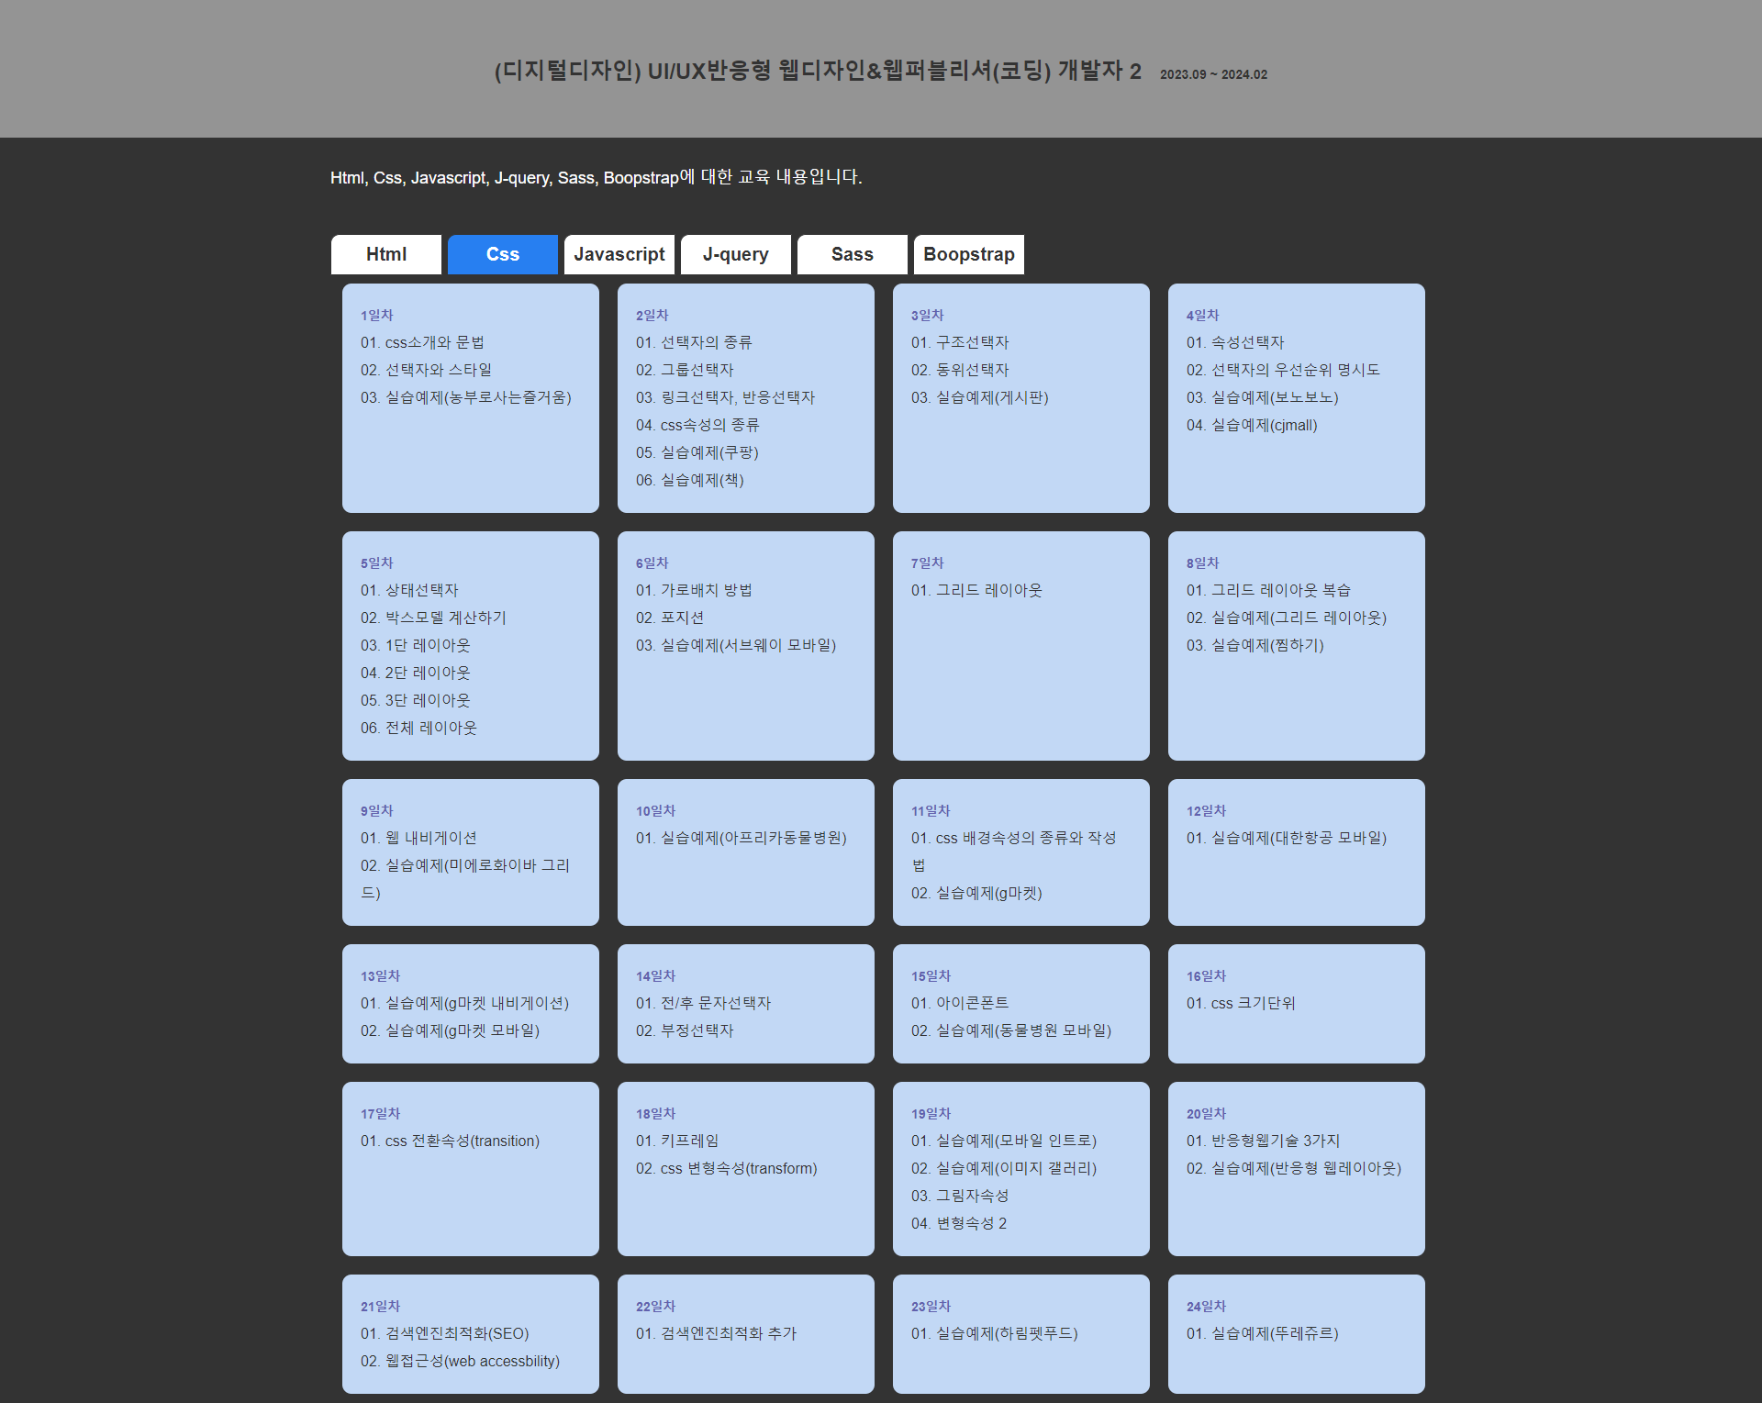Open '02. 선택자의 우선순위 명시도'
The image size is (1762, 1403).
coord(1283,370)
